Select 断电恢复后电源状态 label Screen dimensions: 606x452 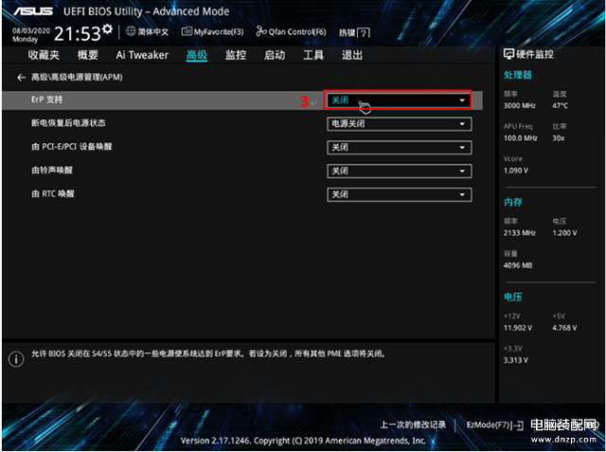[x=68, y=123]
